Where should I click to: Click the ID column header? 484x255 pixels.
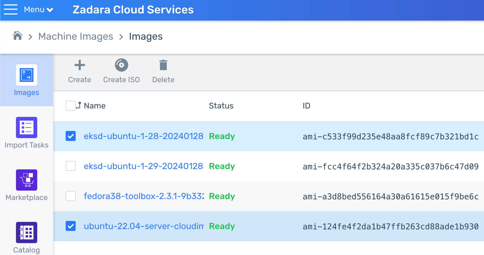(x=306, y=106)
